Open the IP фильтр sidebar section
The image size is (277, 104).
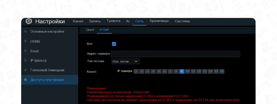(x=50, y=61)
